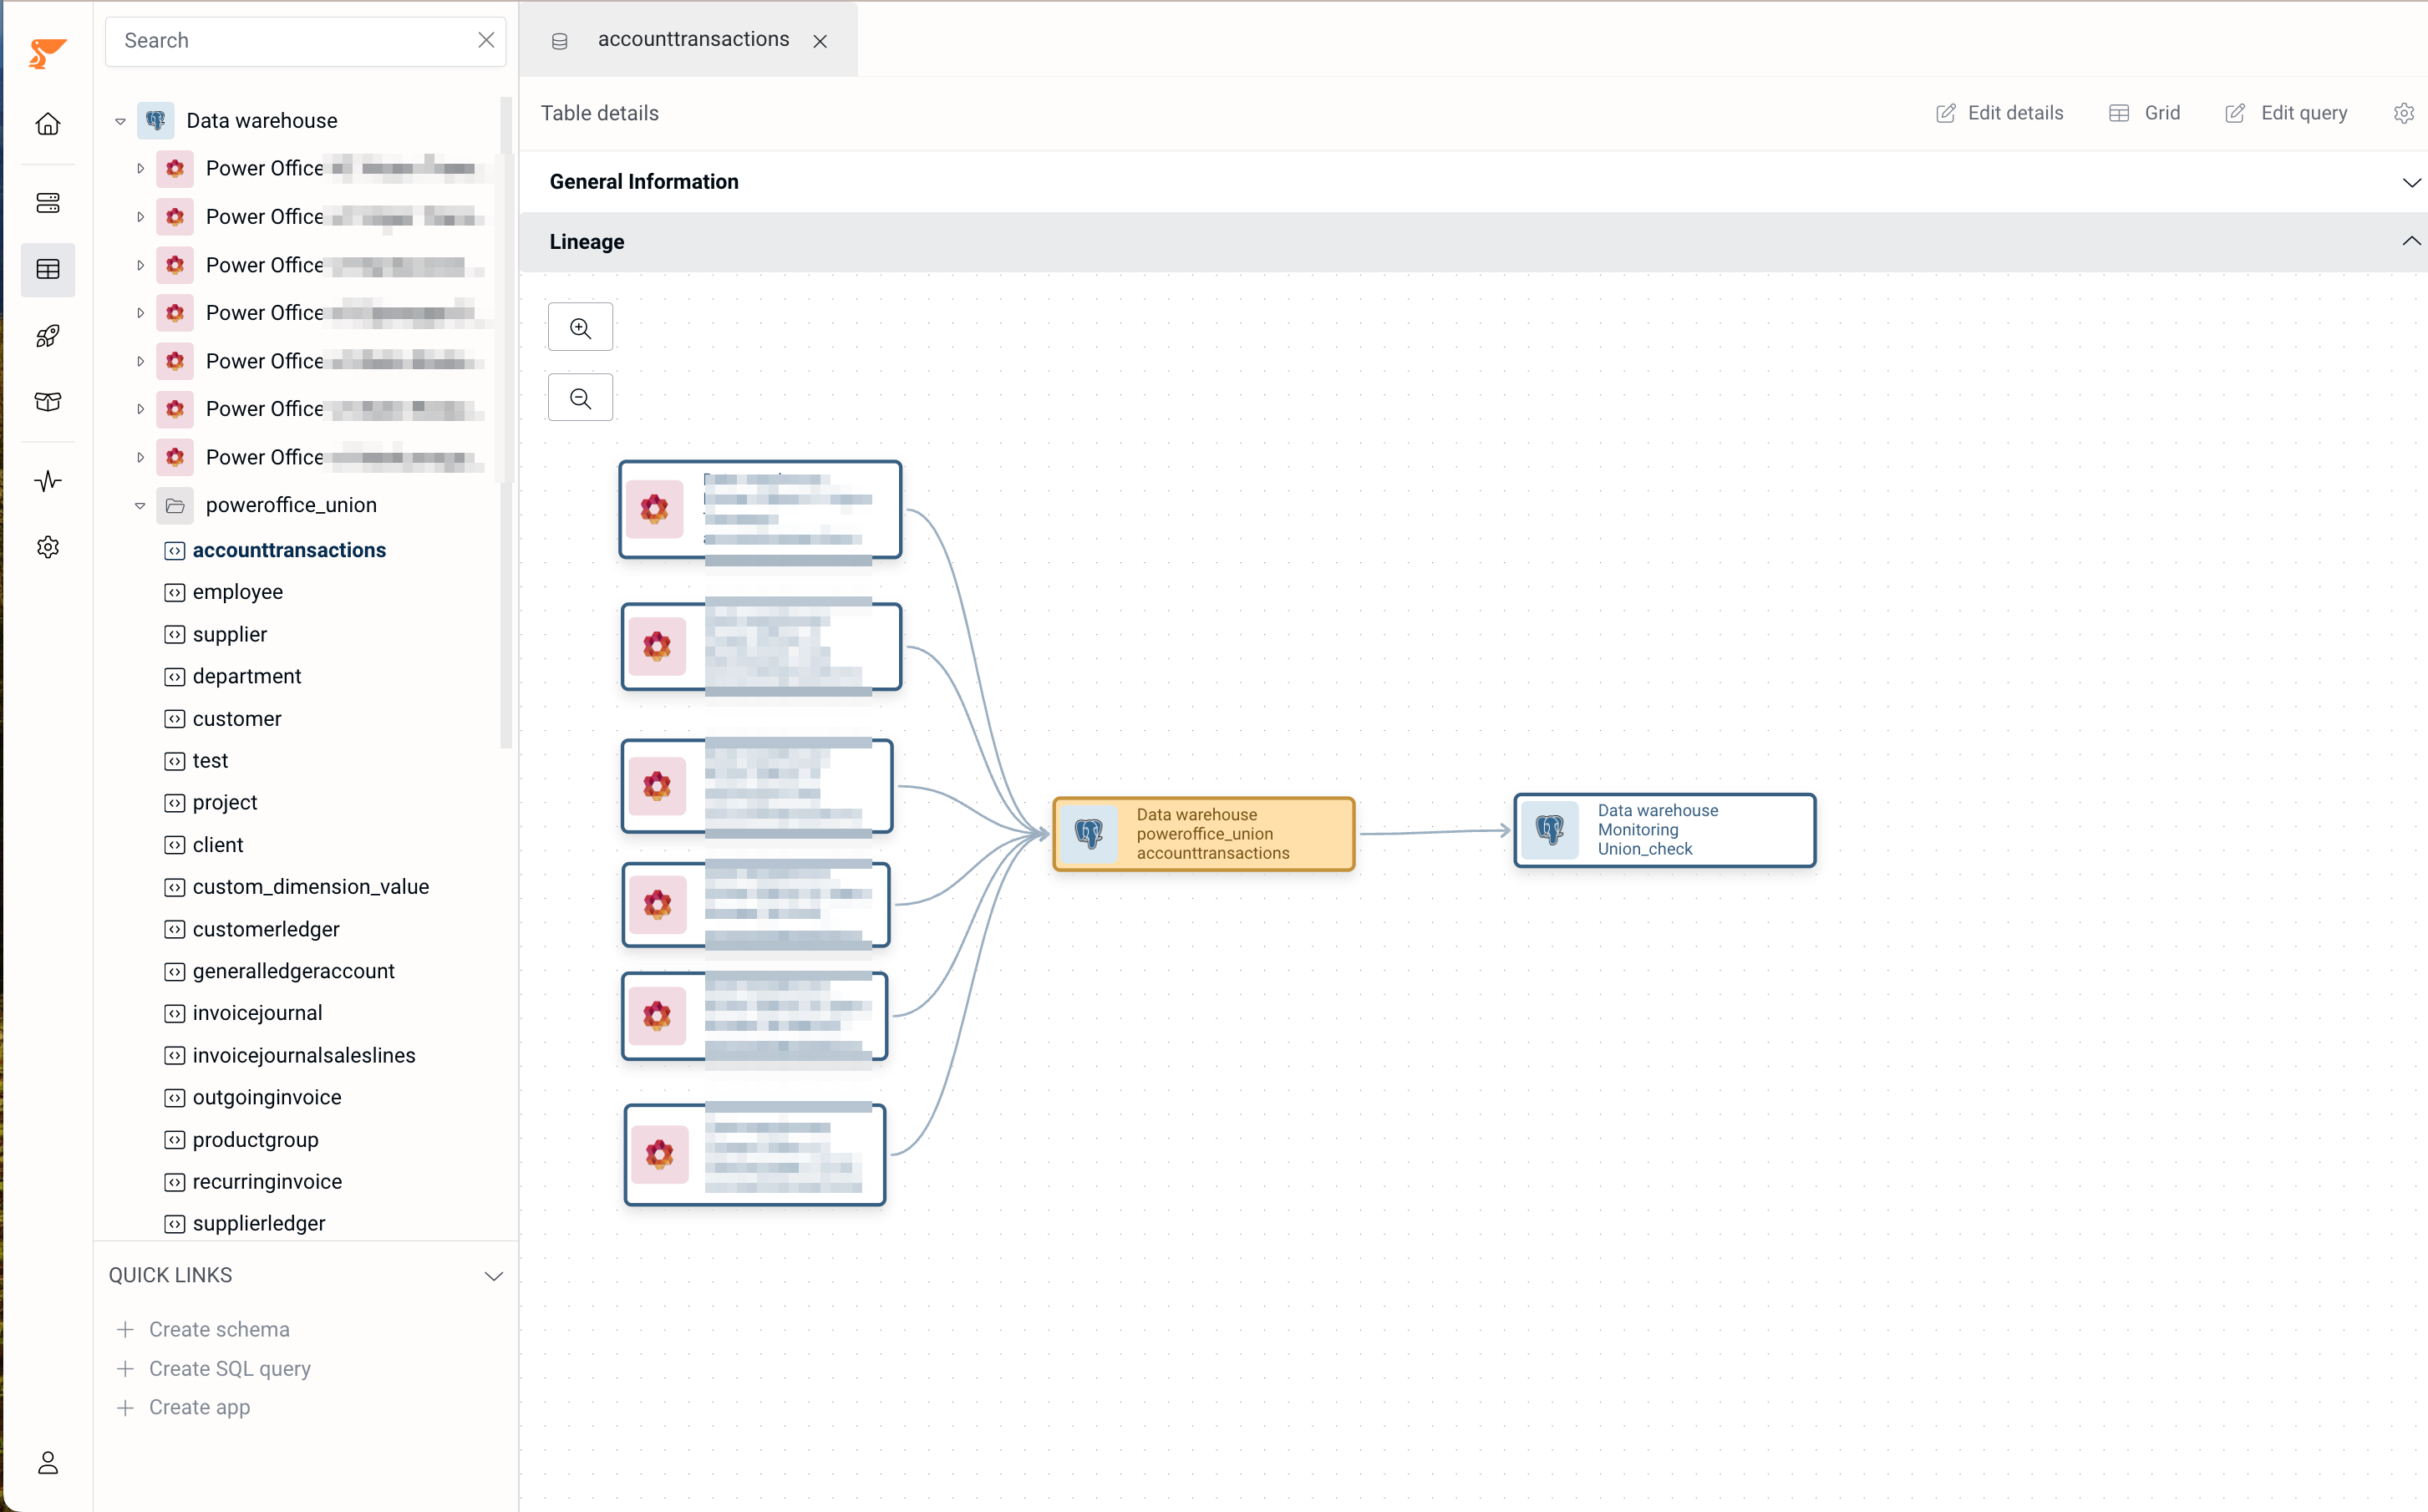Screen dimensions: 2428x1512
Task: Select accounttransactions in the tree
Action: pos(289,550)
